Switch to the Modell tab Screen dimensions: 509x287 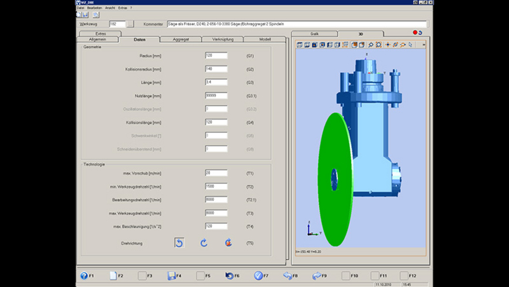coord(265,39)
